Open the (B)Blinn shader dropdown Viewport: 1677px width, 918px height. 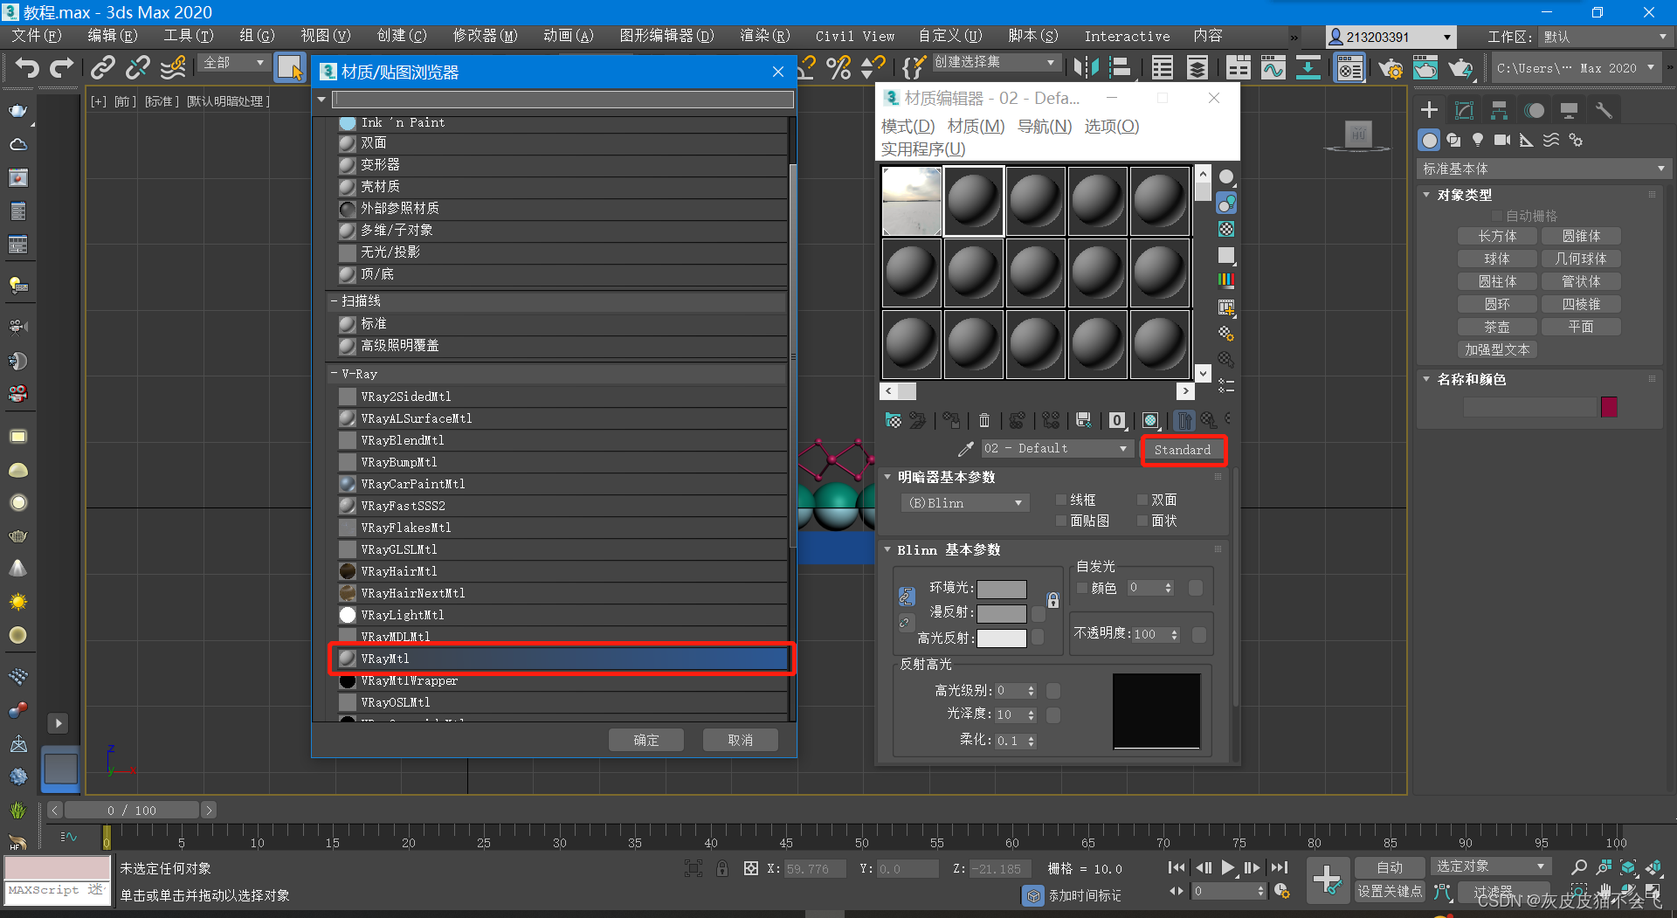pos(965,503)
